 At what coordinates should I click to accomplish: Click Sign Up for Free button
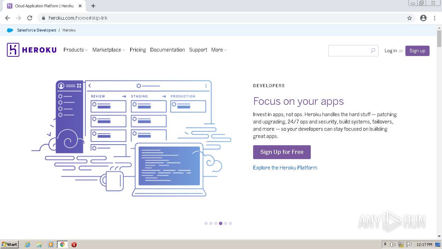pos(282,152)
